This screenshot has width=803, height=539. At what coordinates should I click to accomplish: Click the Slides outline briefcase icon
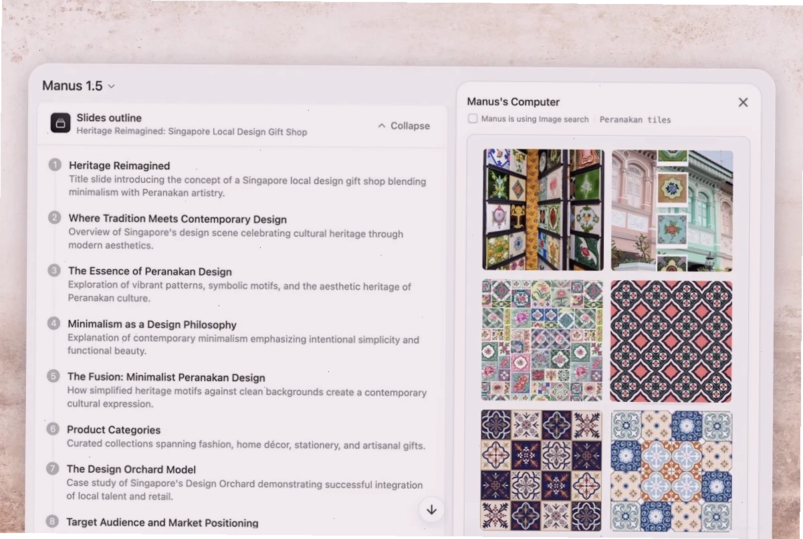point(61,123)
